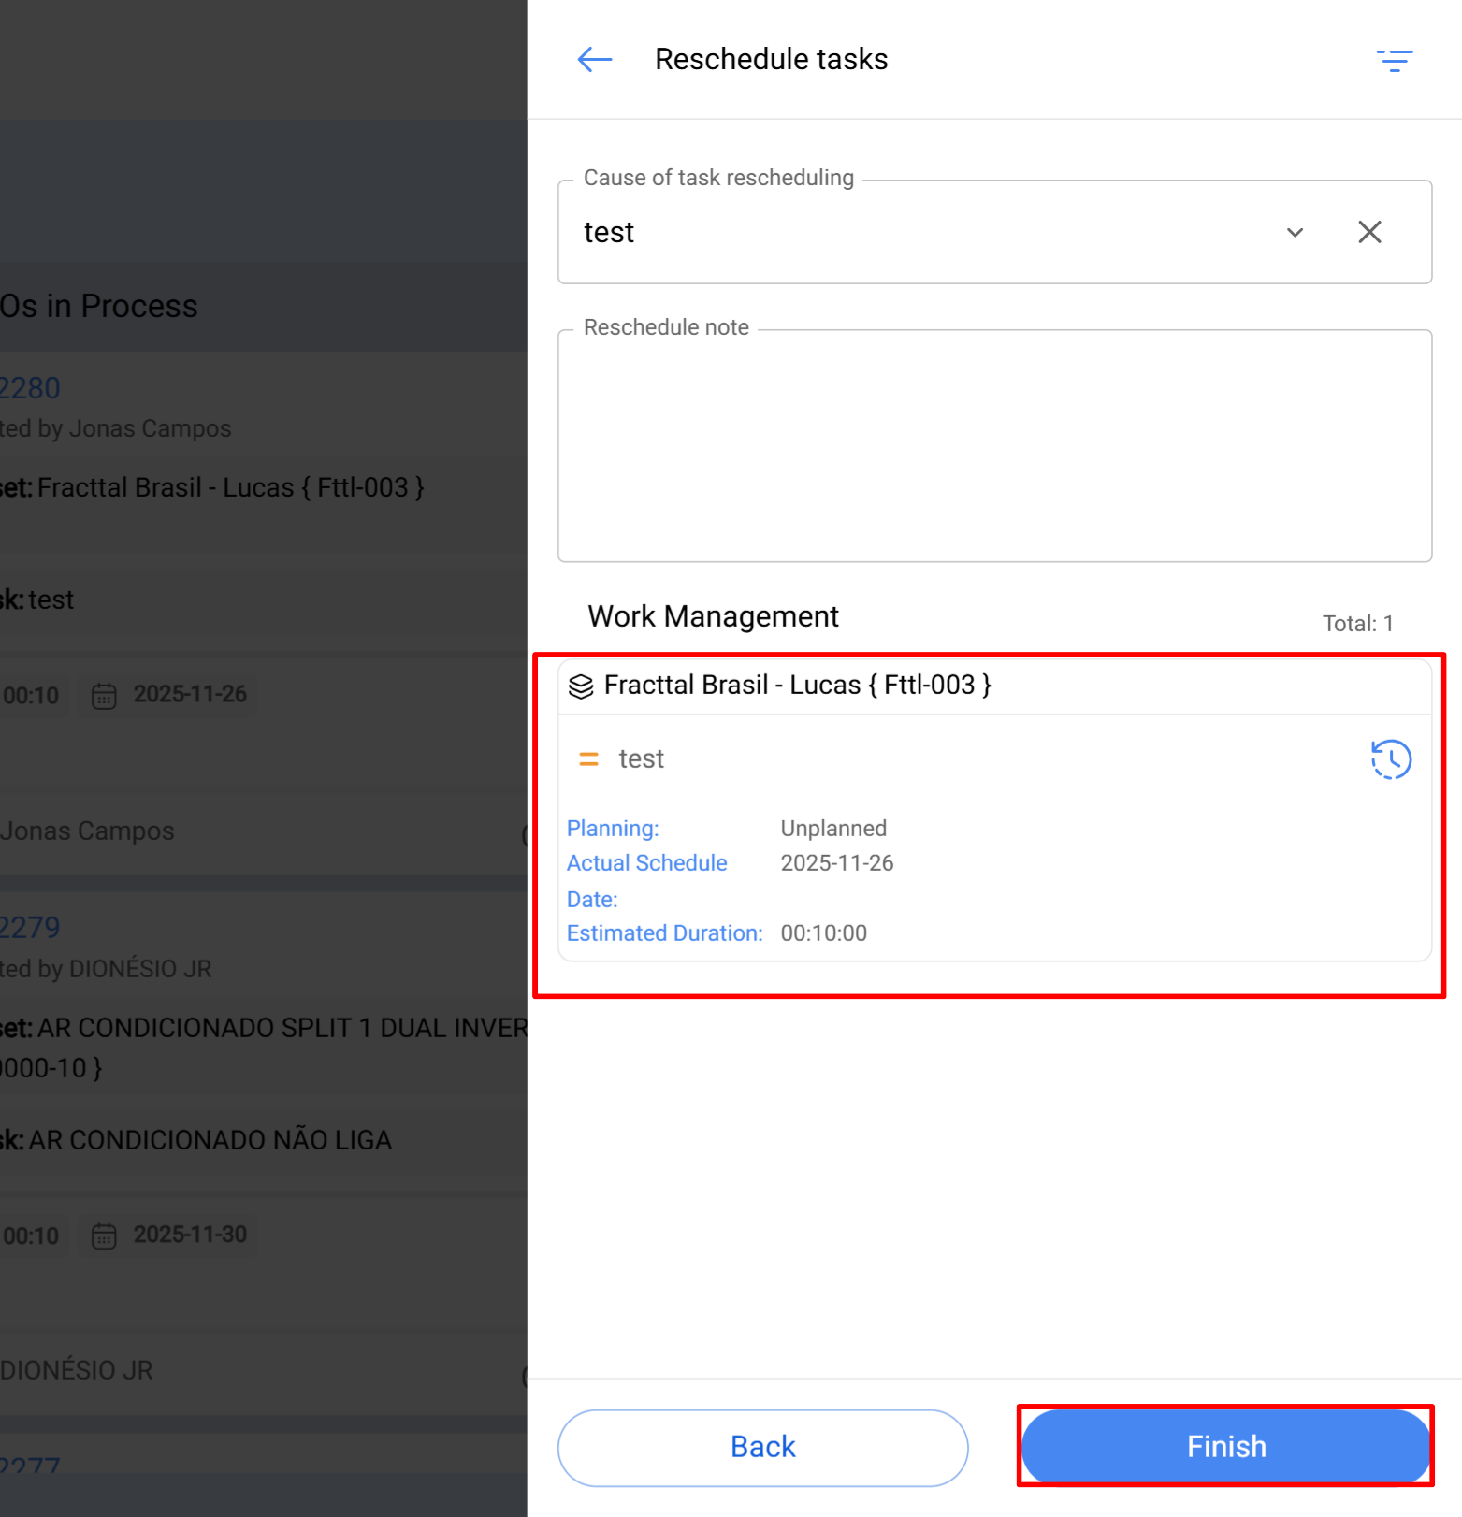Open work order 2280 link
Image resolution: width=1462 pixels, height=1517 pixels.
point(30,388)
